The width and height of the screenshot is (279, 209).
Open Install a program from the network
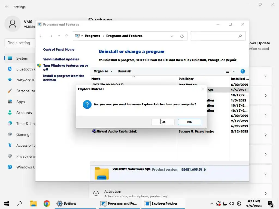tap(63, 78)
